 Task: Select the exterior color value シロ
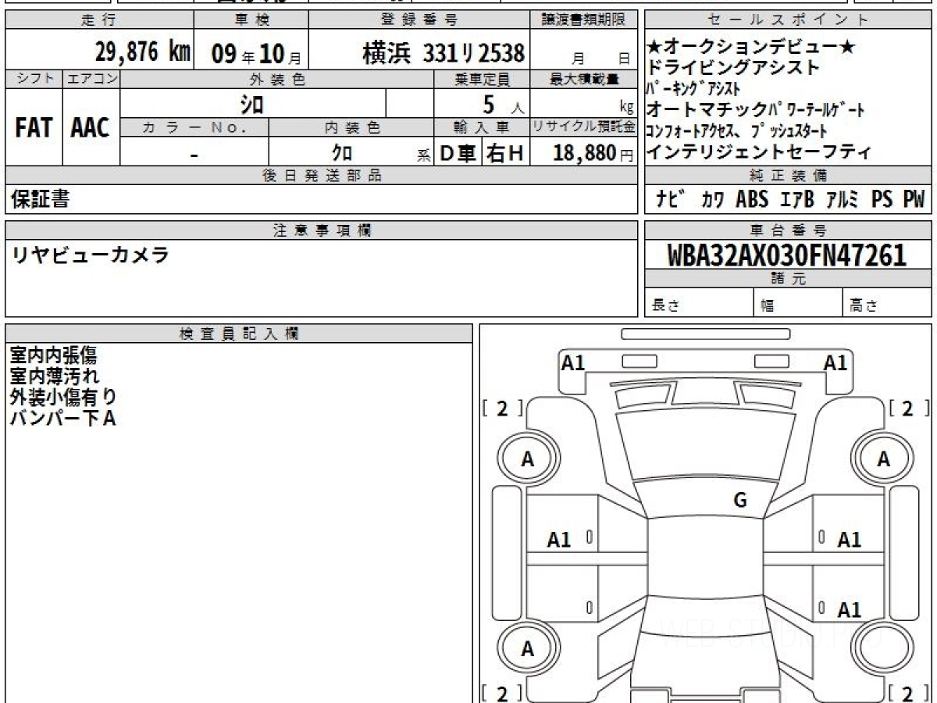(x=252, y=104)
